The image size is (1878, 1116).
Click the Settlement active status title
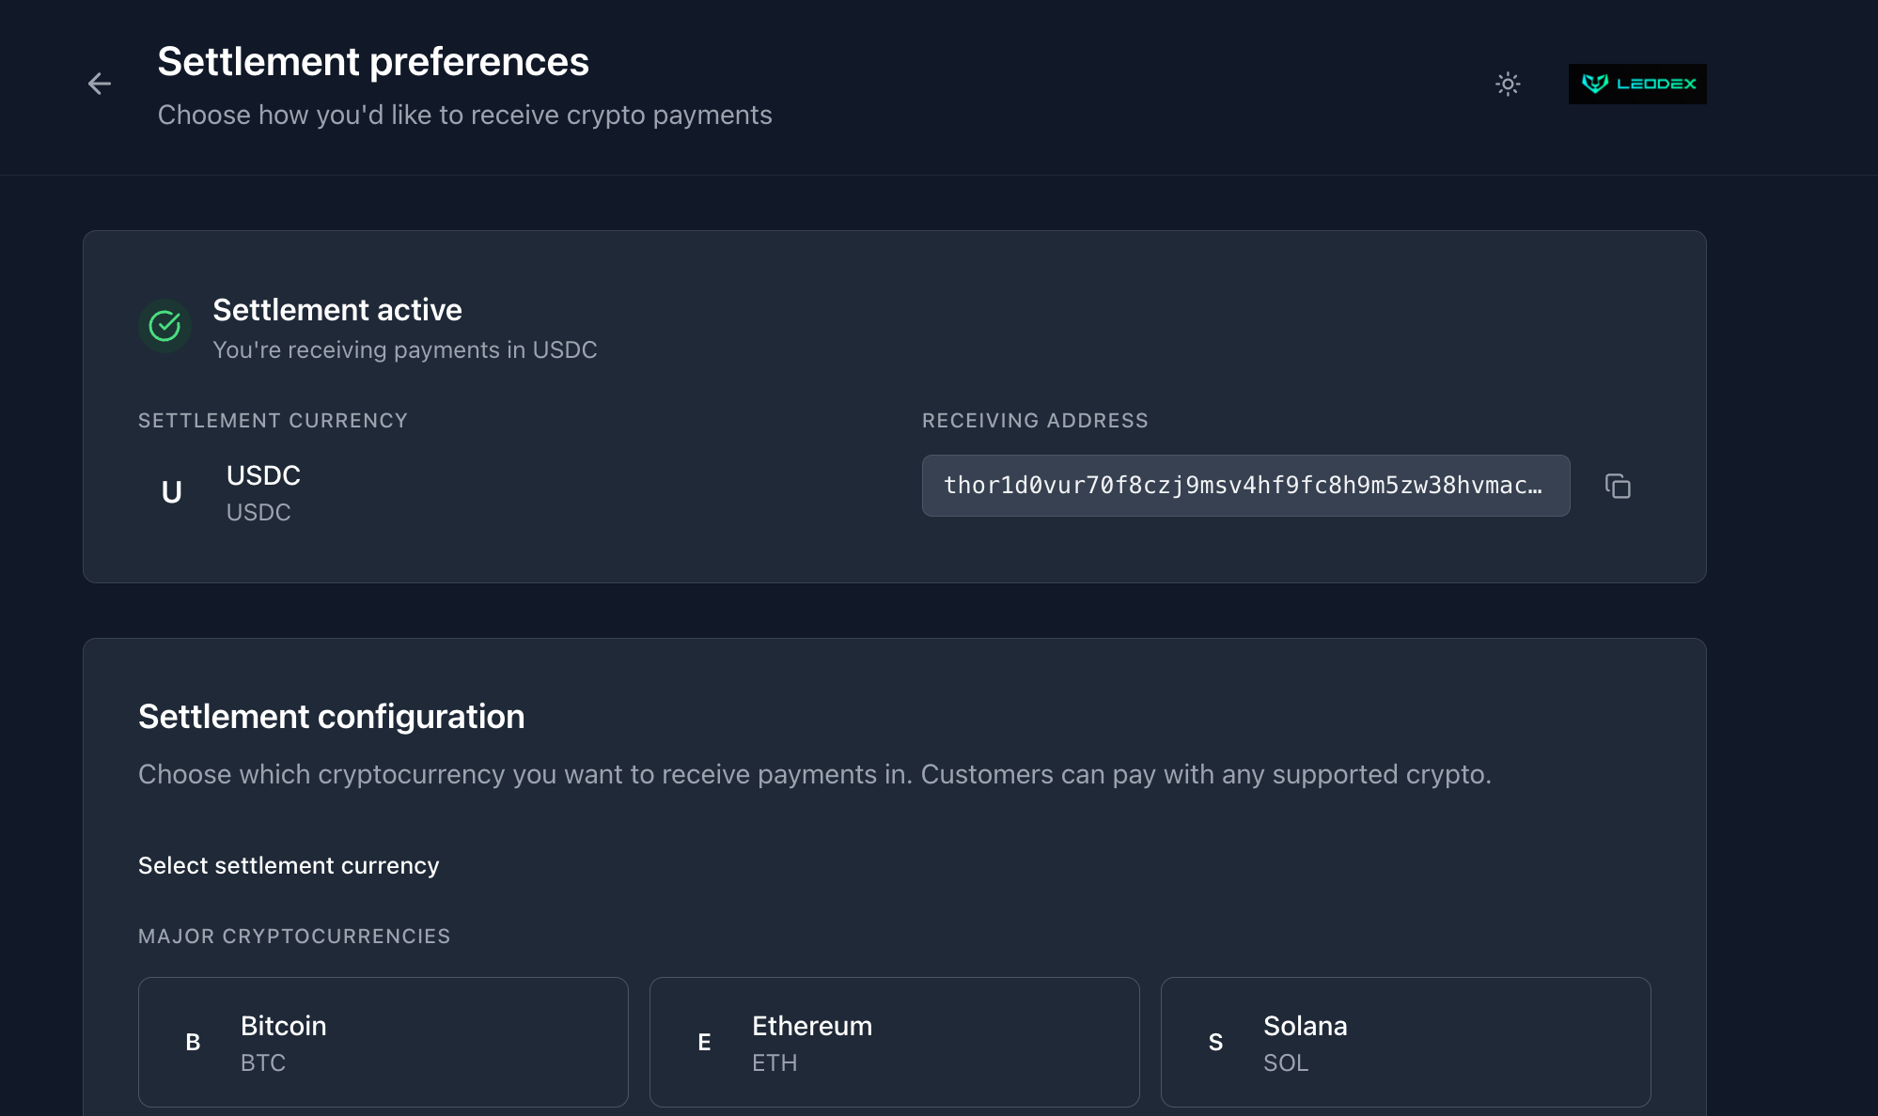(x=336, y=310)
